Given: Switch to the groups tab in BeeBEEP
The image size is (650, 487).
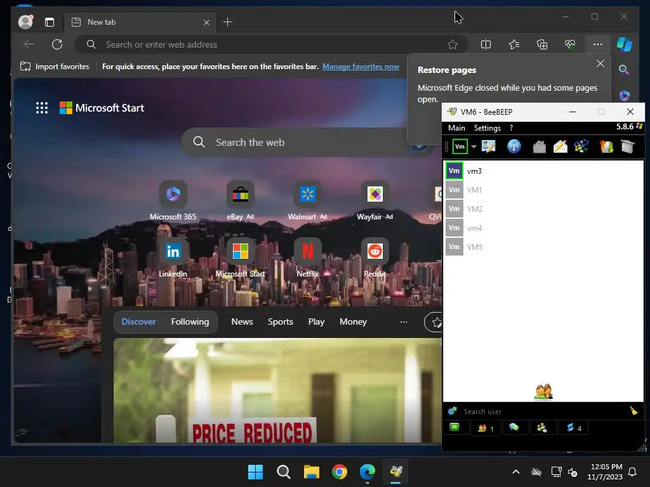Looking at the screenshot, I should 542,428.
